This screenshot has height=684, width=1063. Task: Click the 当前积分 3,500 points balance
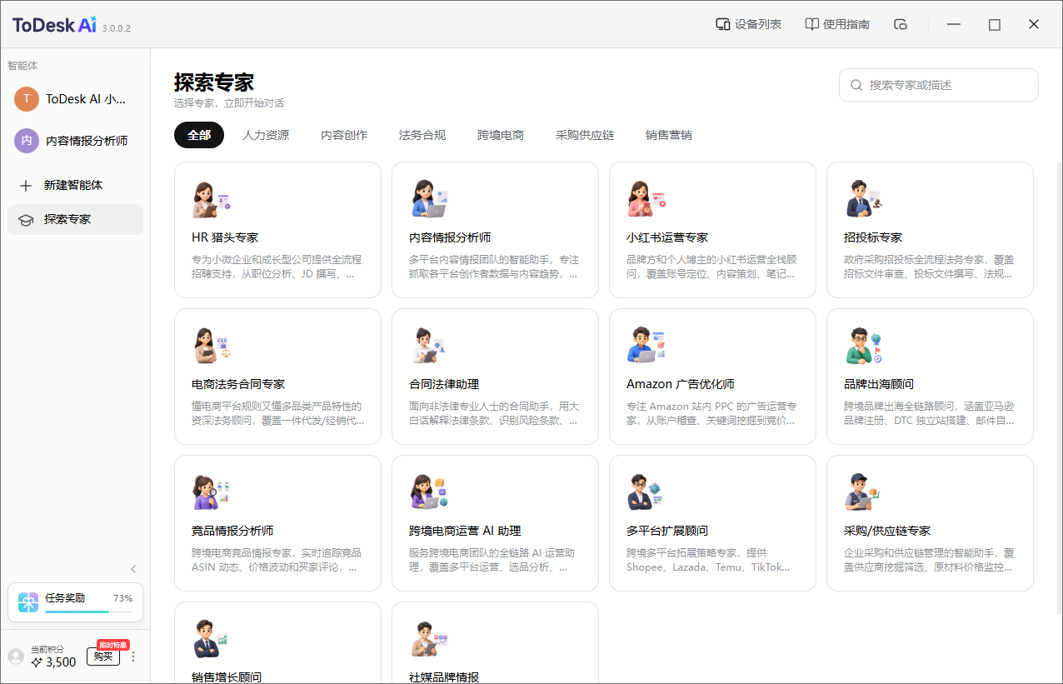point(53,657)
